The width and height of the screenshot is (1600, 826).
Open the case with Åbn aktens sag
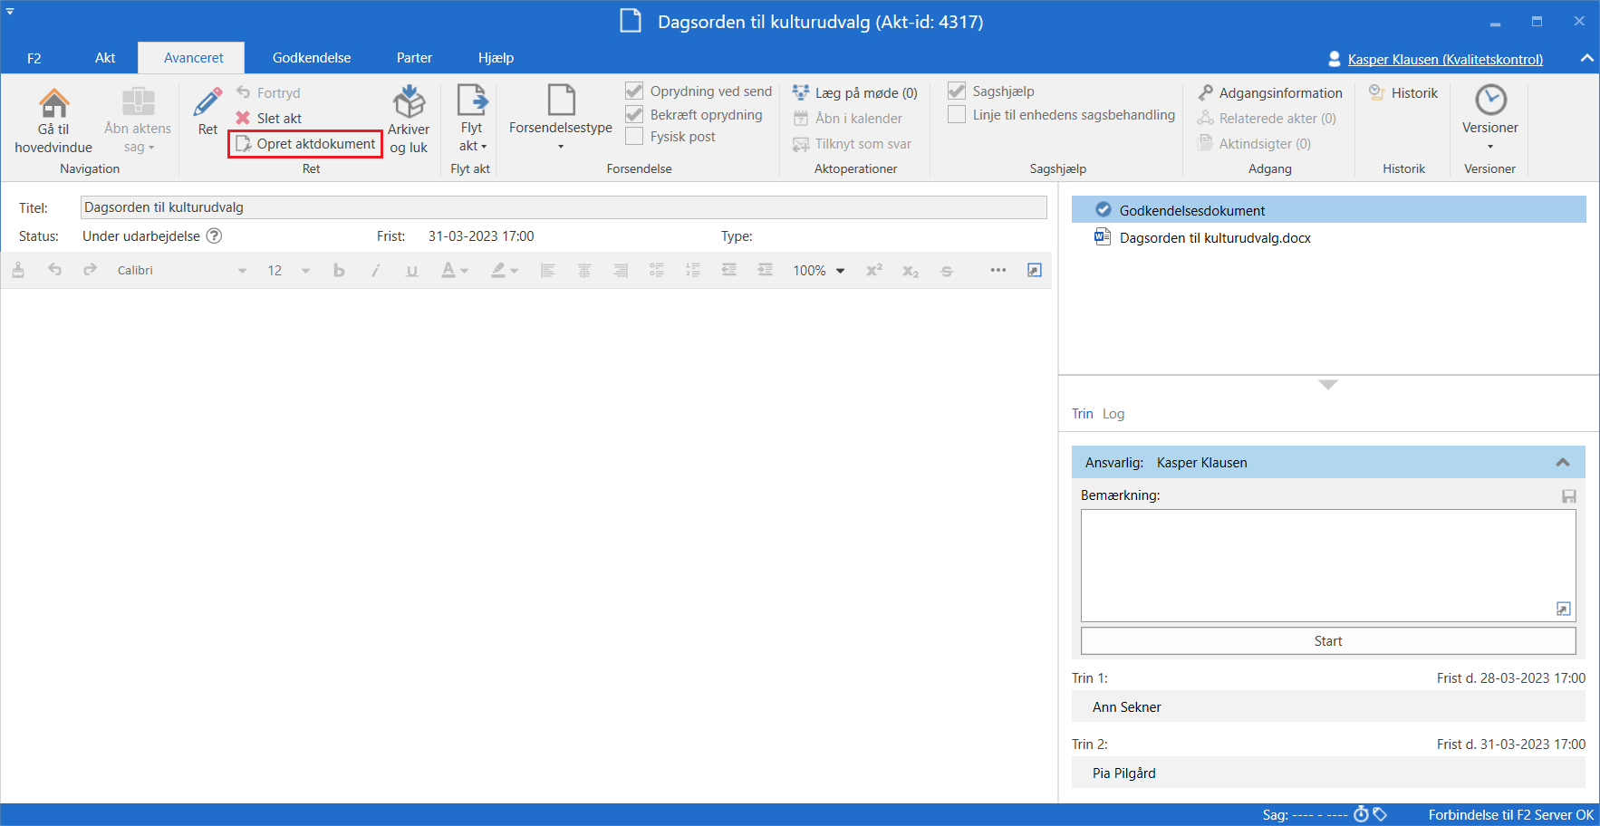(138, 121)
